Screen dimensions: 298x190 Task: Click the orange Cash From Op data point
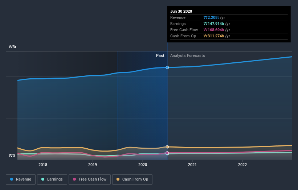click(167, 147)
